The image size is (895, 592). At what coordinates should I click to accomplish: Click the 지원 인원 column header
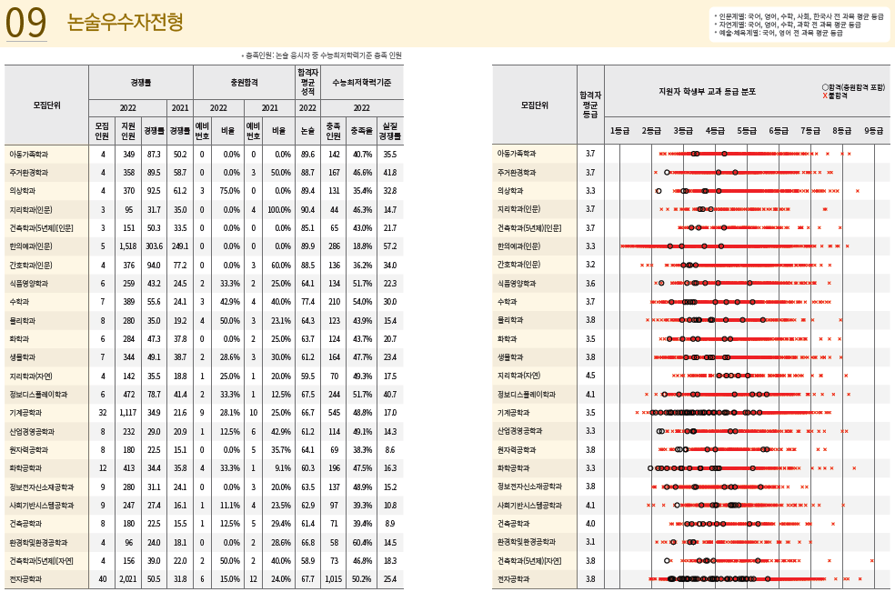coord(128,131)
